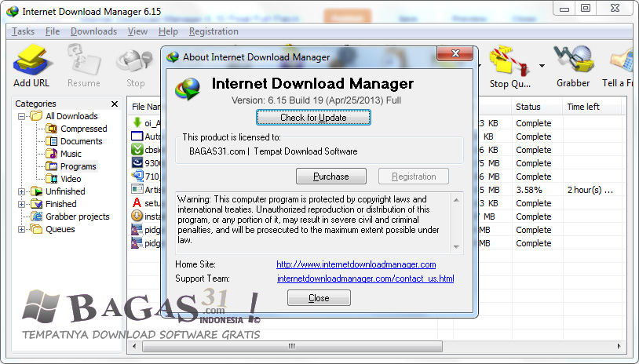Expand the Finished tree node
Image resolution: width=639 pixels, height=364 pixels.
coord(21,205)
